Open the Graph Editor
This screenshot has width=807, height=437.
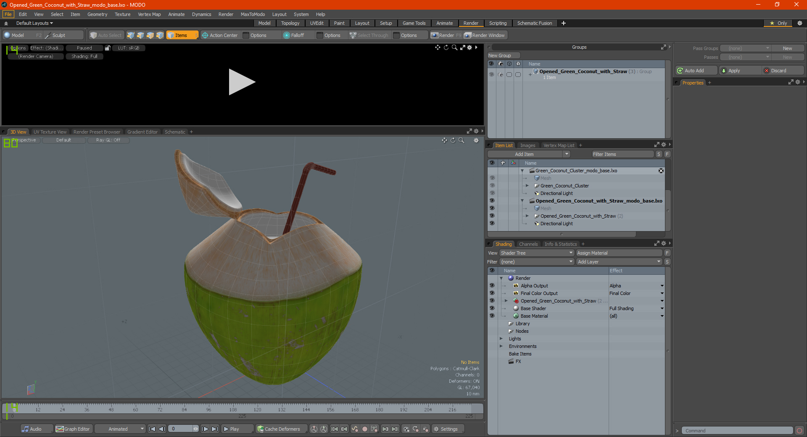click(x=73, y=429)
